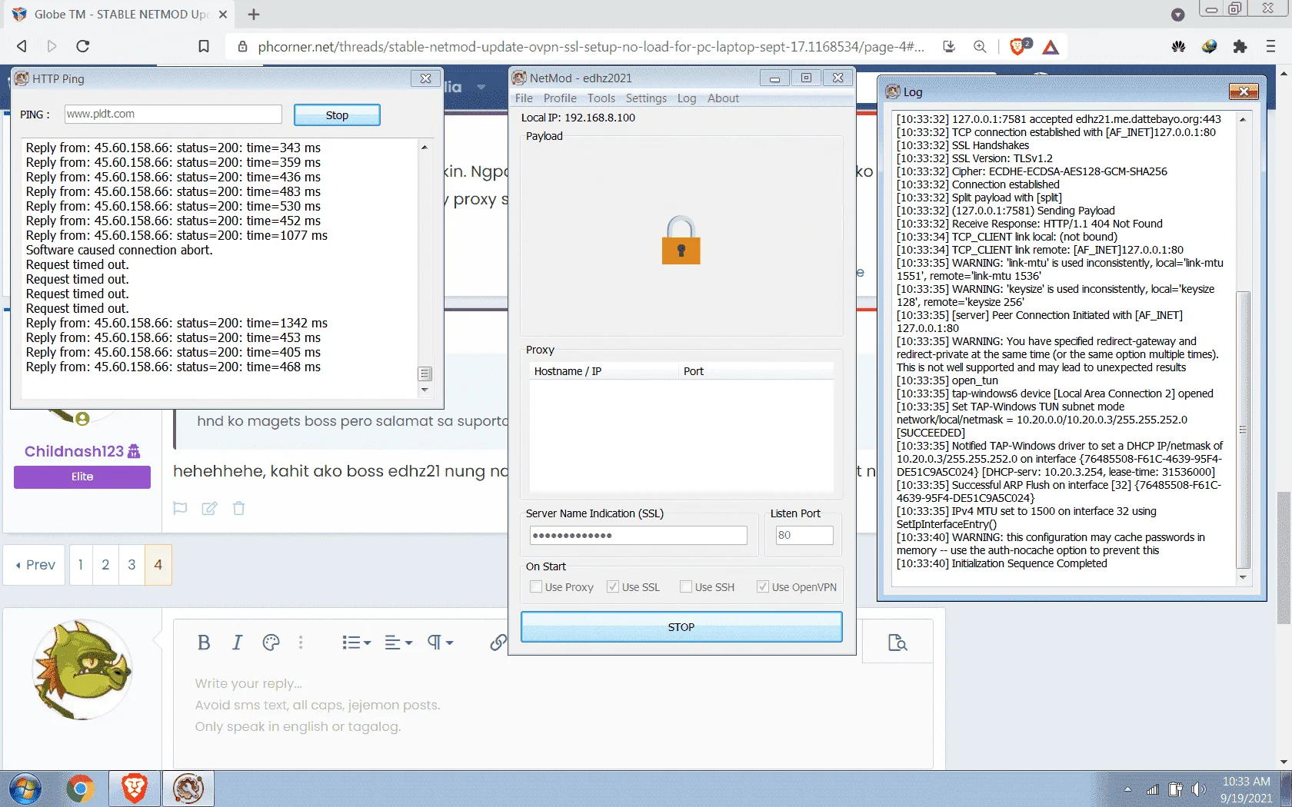Toggle the Use SSL checkbox
1292x807 pixels.
pos(613,587)
